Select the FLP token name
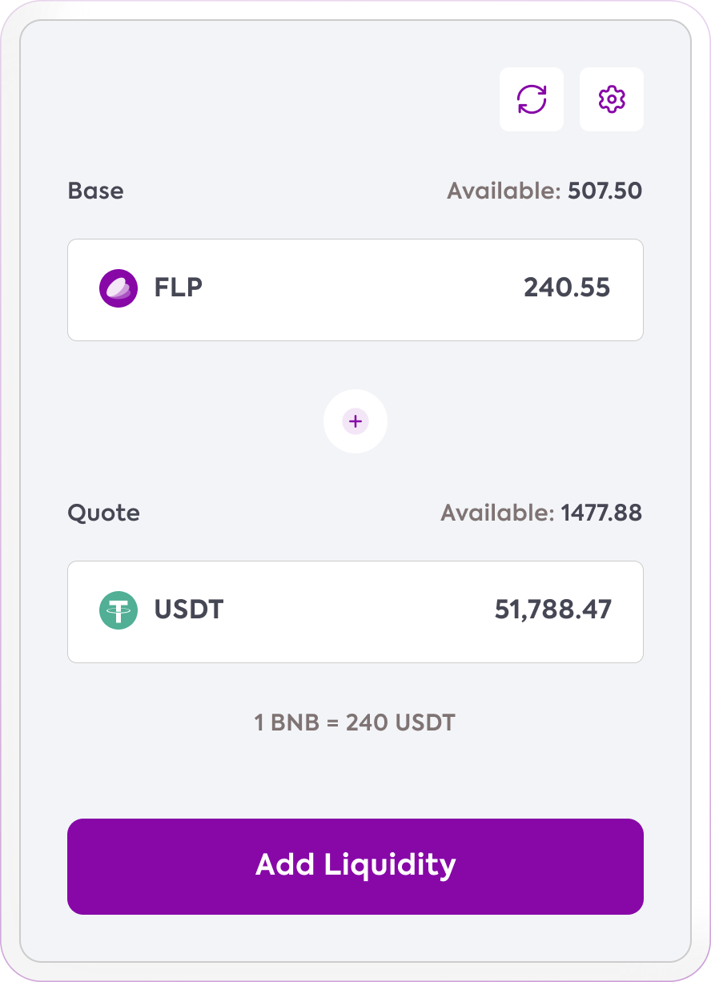 (x=179, y=288)
